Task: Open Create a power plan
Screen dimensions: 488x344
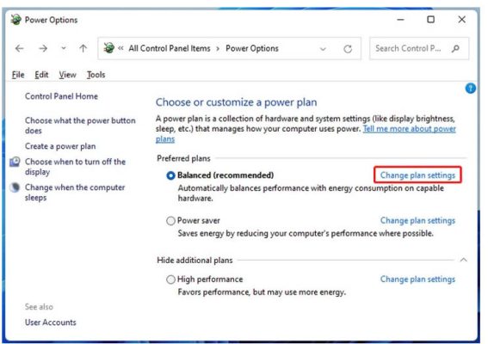Action: click(60, 146)
